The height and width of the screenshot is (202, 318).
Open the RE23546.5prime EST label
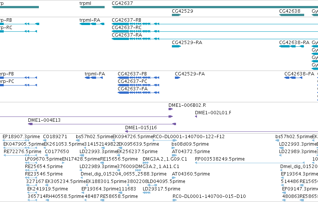(x=44, y=174)
